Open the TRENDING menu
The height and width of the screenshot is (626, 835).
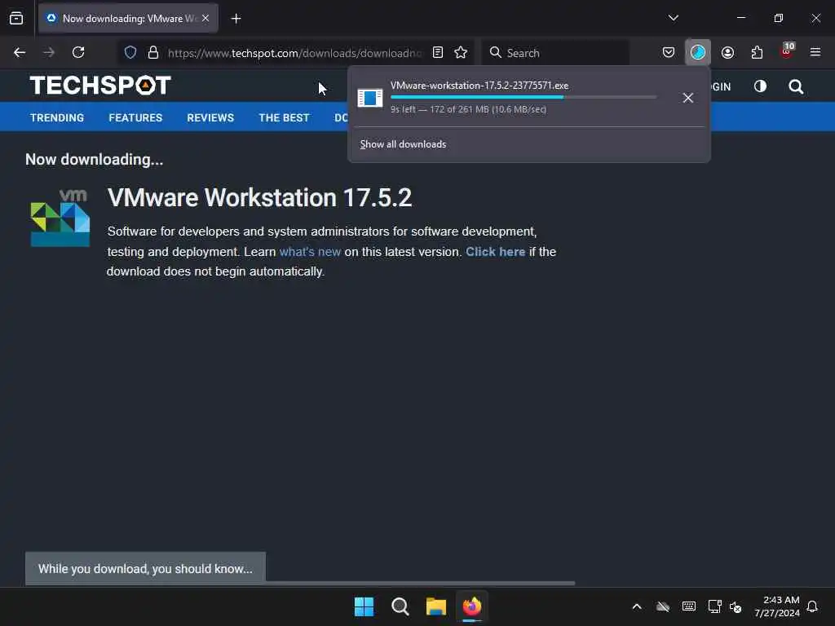point(57,117)
